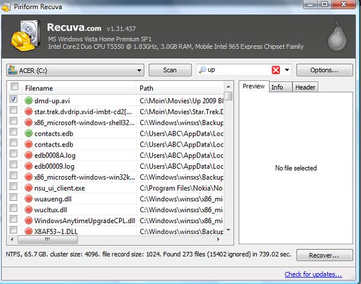Switch to the Info tab
The width and height of the screenshot is (361, 284).
(x=280, y=87)
